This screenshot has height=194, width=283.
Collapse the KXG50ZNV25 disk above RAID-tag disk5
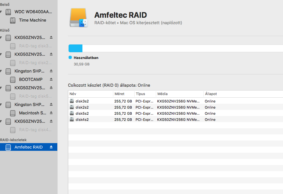click(1, 88)
